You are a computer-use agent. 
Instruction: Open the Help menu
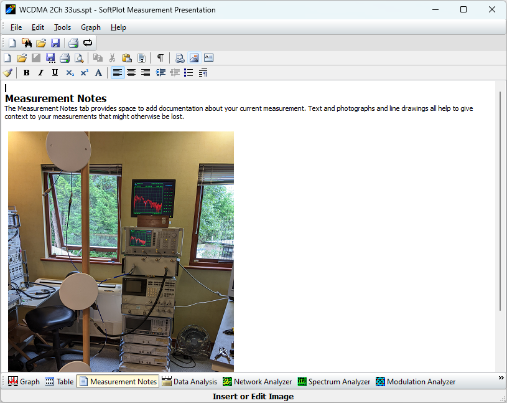click(x=118, y=27)
